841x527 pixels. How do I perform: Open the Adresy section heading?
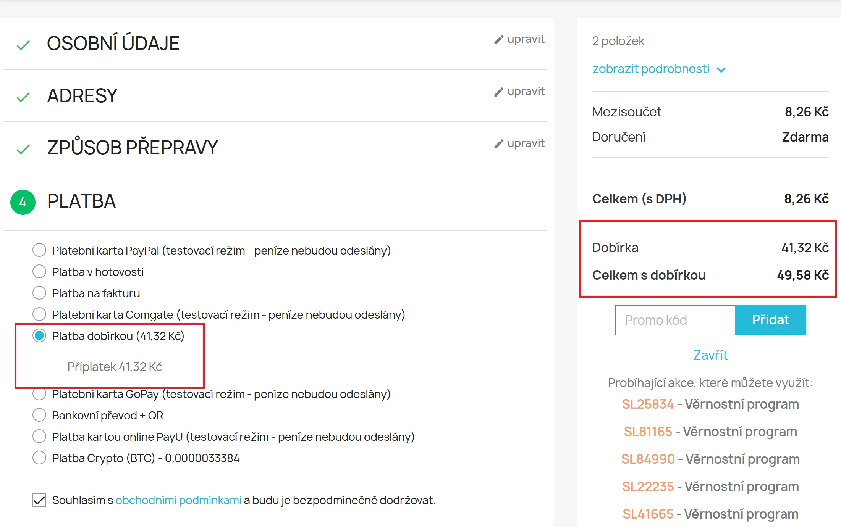[82, 96]
